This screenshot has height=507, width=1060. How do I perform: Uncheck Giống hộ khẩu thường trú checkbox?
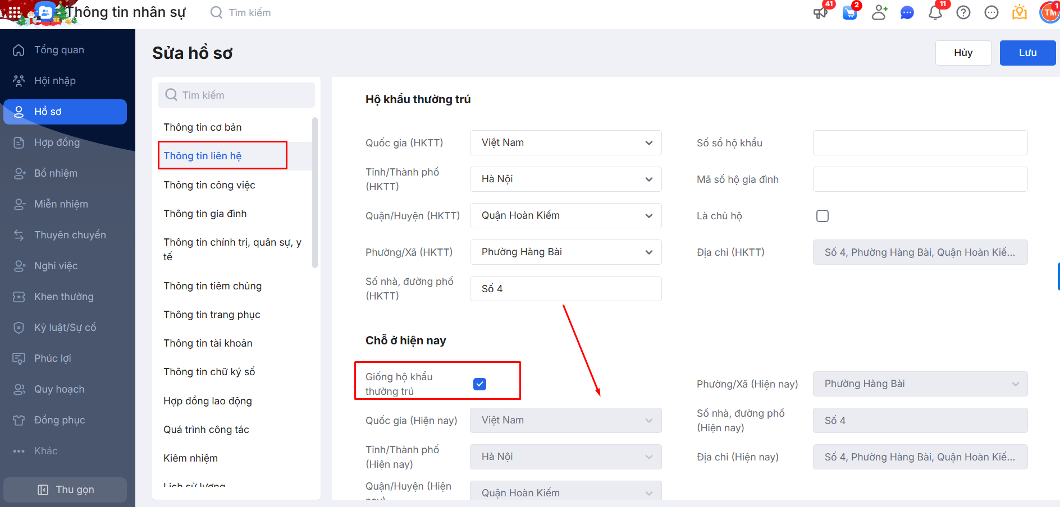pyautogui.click(x=479, y=384)
